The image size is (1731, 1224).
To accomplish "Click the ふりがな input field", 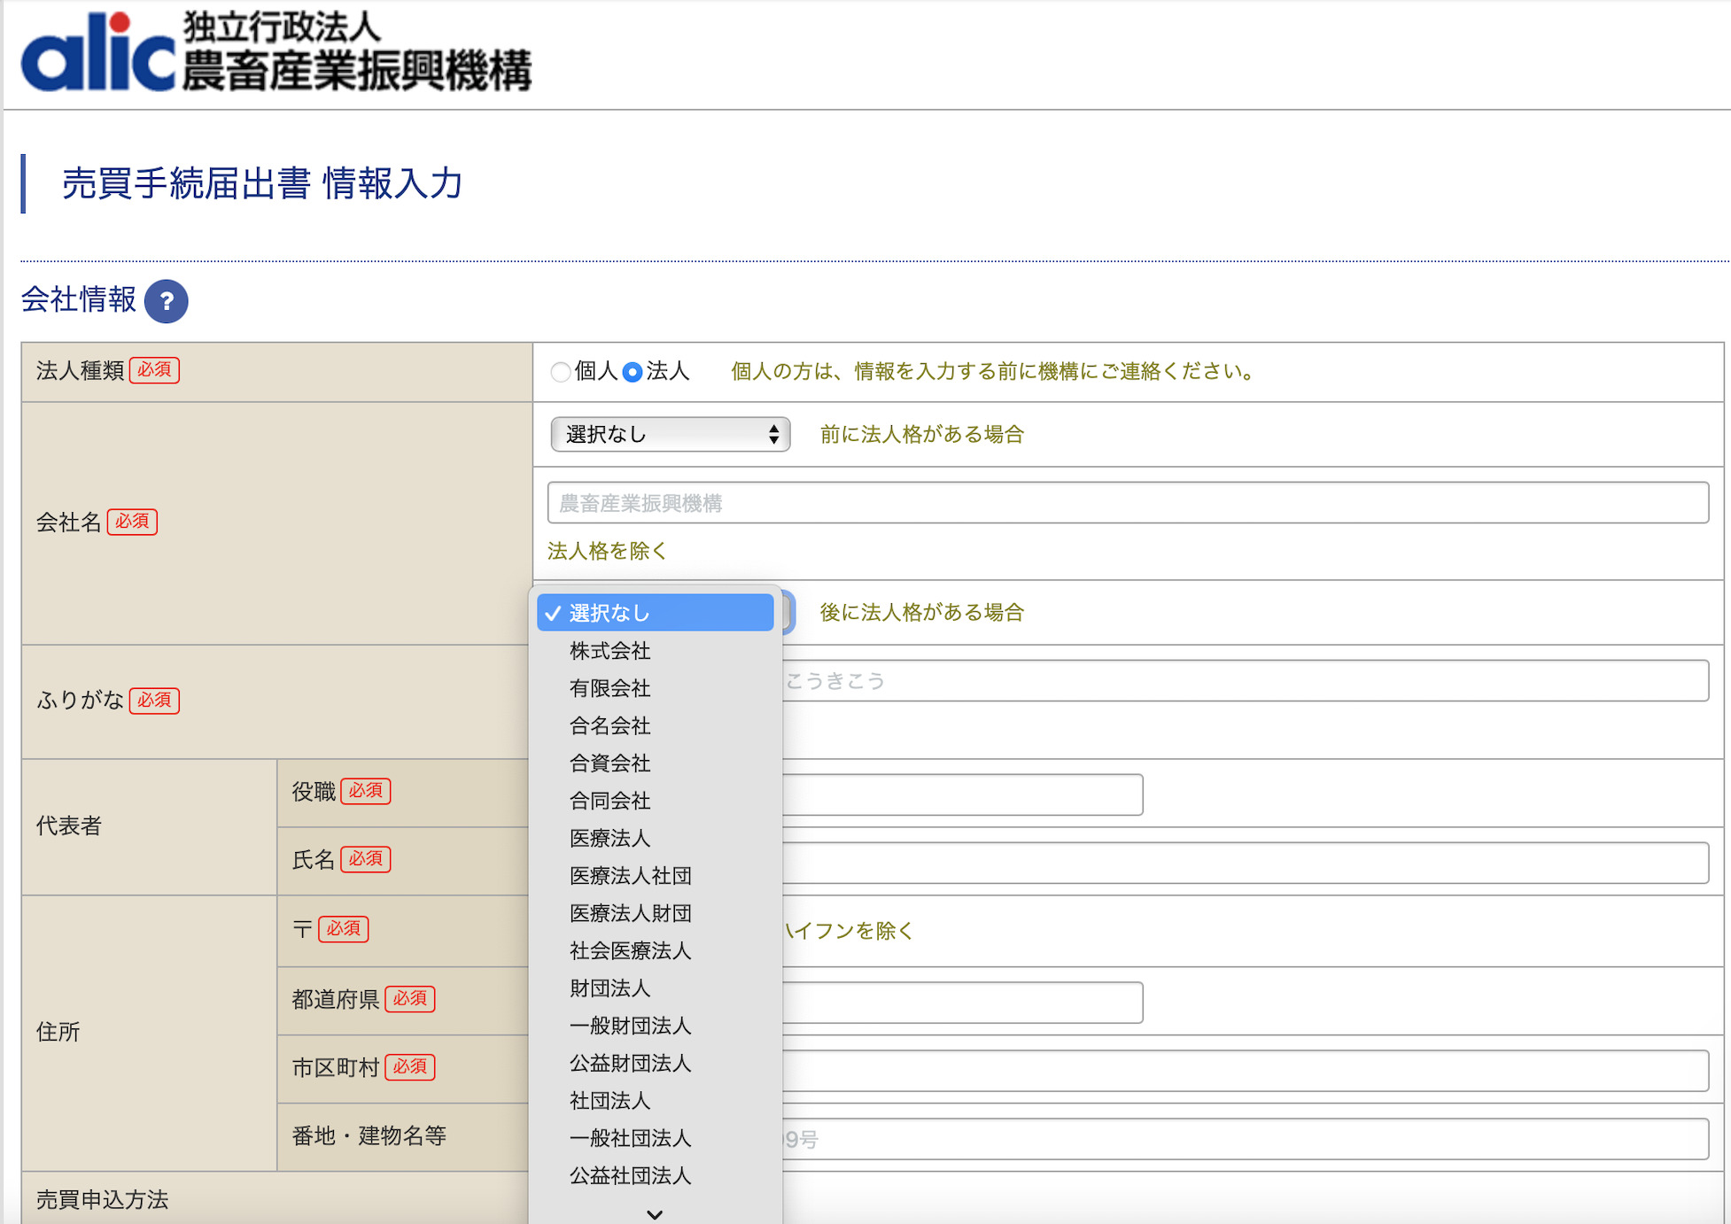I will point(1245,680).
